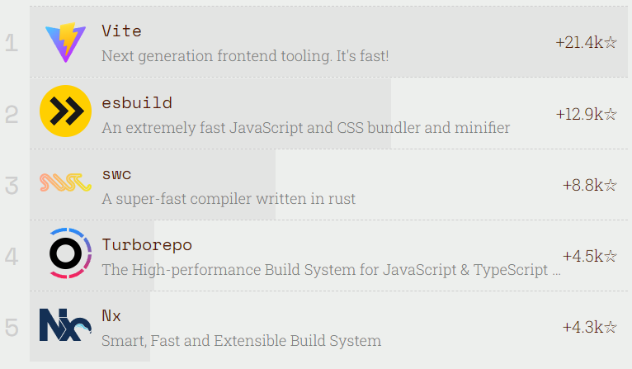
Task: Click the swc compiler description
Action: 229,199
